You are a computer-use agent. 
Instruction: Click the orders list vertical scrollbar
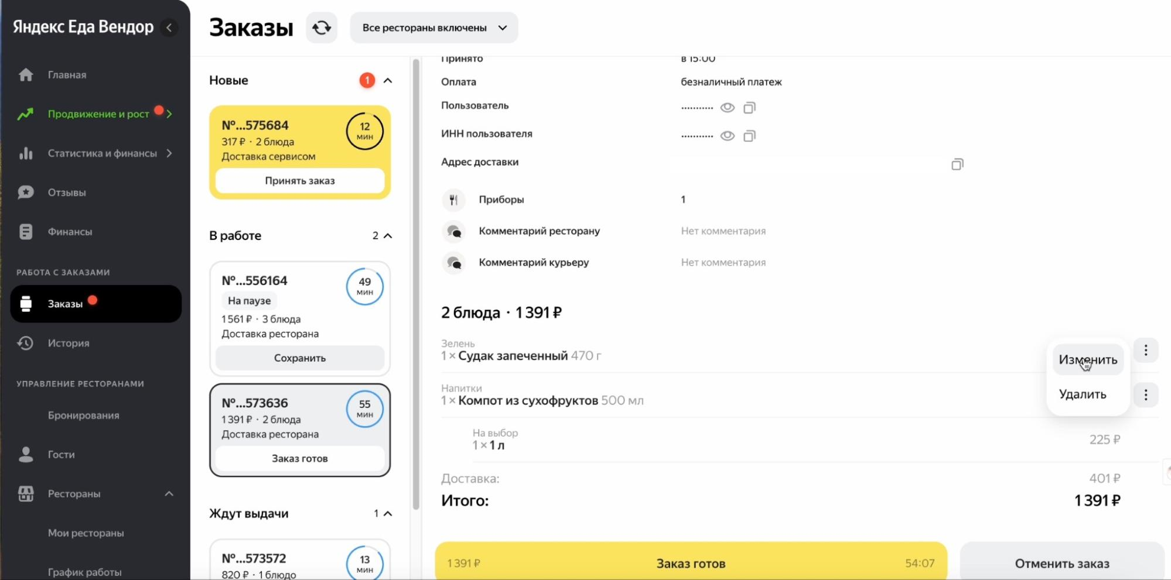[x=416, y=281]
